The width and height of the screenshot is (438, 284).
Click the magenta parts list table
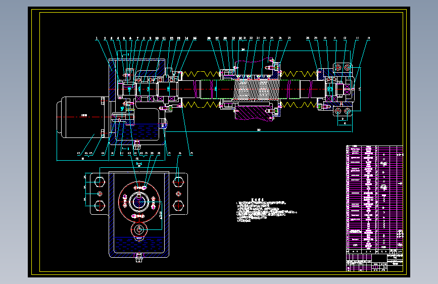374,197
